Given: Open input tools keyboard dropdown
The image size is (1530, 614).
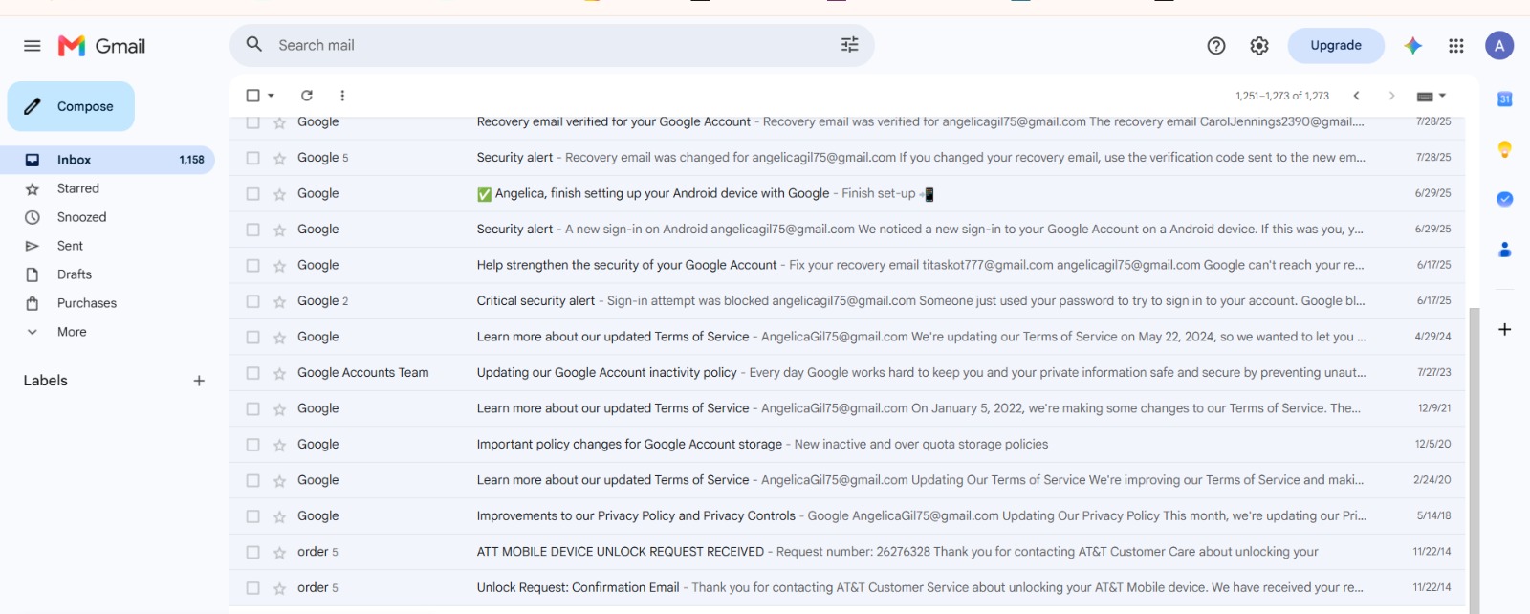Looking at the screenshot, I should (1432, 96).
